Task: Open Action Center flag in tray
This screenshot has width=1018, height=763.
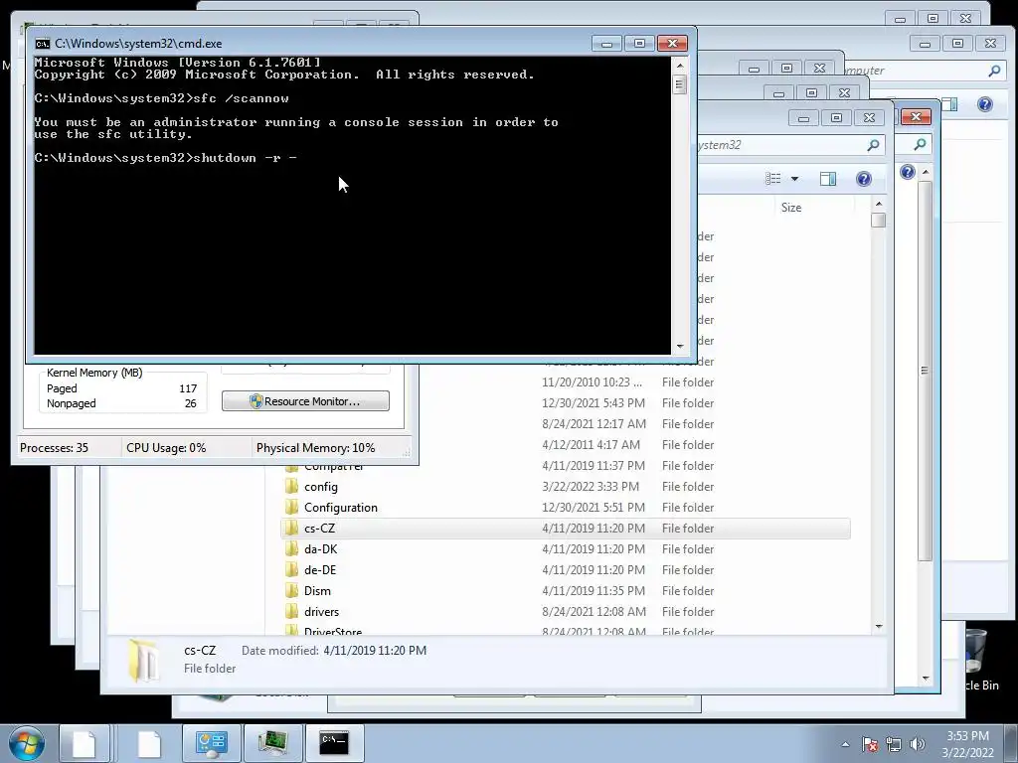Action: (x=870, y=744)
